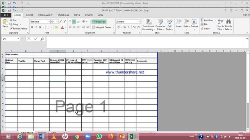
Task: Switch to the INSERT tab
Action: (x=30, y=15)
